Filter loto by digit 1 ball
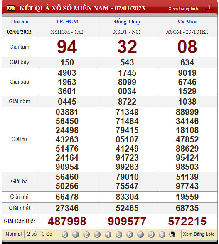 click(76, 234)
